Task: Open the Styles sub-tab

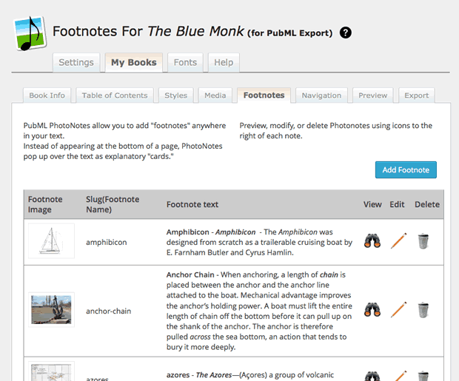Action: (x=175, y=95)
